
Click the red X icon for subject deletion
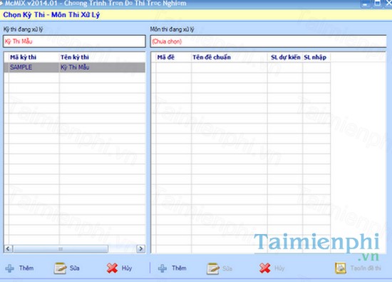tap(264, 268)
